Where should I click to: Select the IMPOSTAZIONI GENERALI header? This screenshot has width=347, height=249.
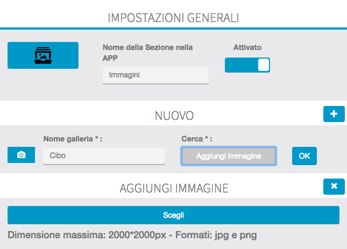[173, 18]
